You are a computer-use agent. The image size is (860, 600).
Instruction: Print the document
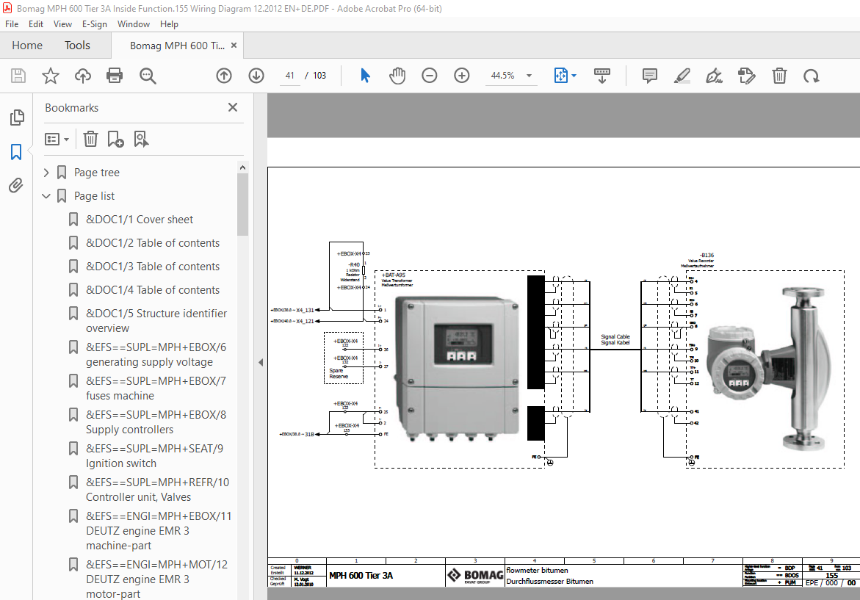tap(115, 76)
